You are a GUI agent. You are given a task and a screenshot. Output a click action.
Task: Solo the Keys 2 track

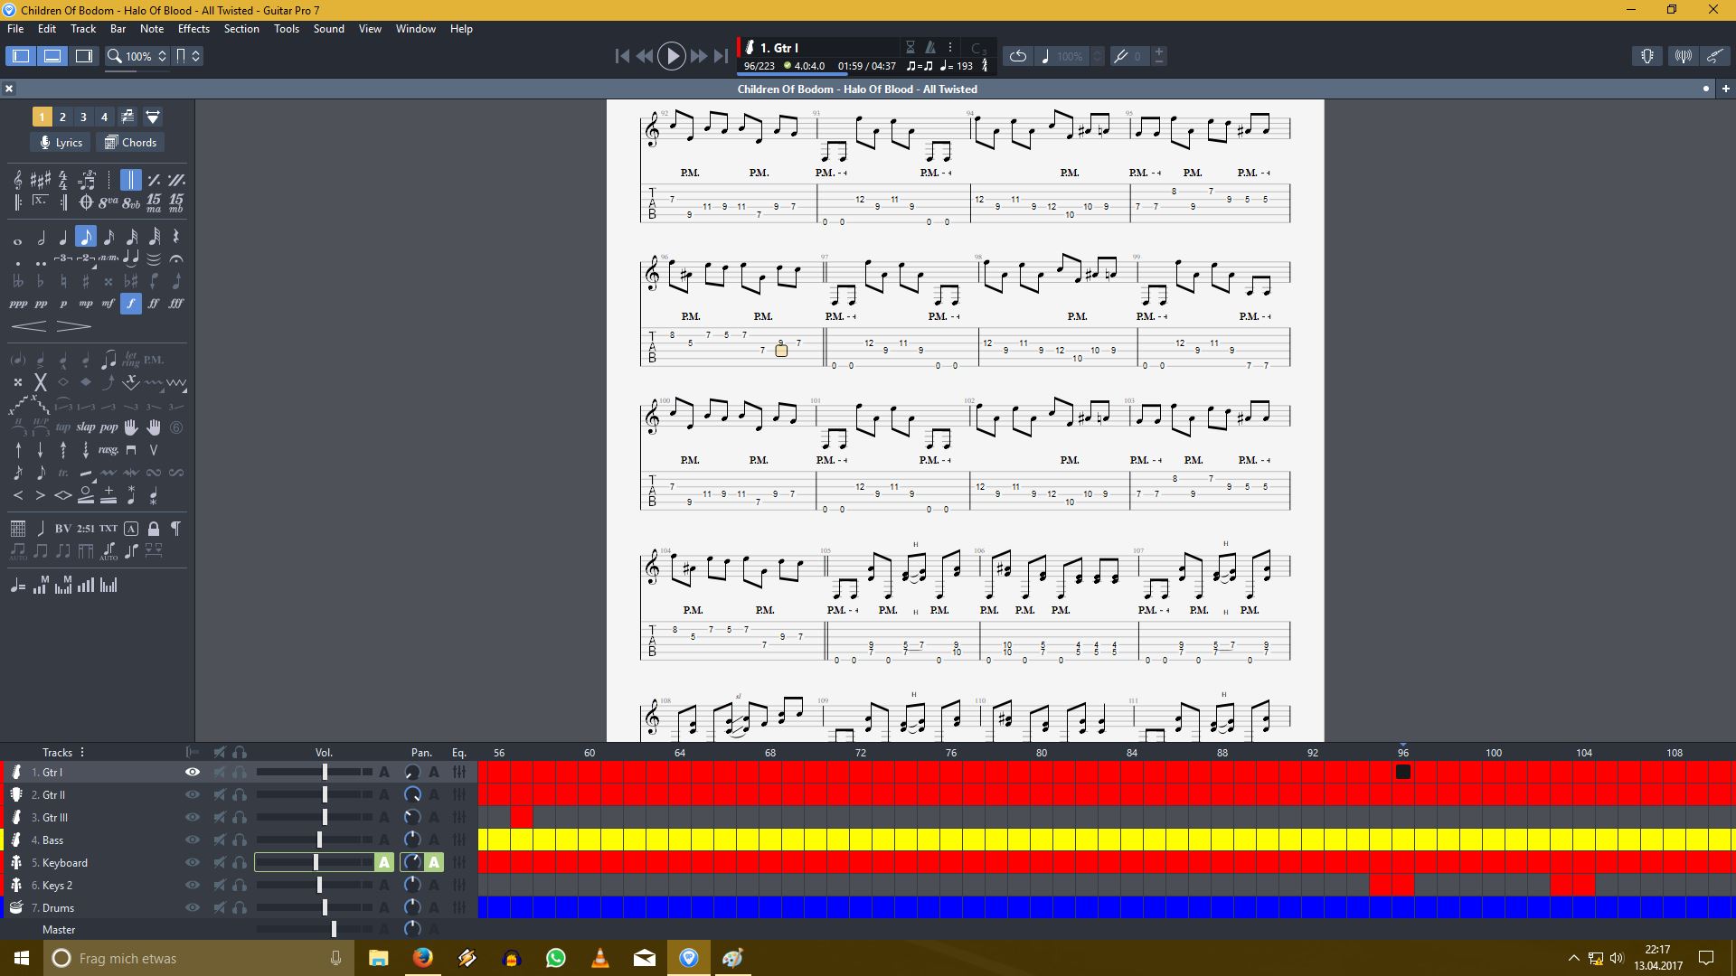pos(240,885)
